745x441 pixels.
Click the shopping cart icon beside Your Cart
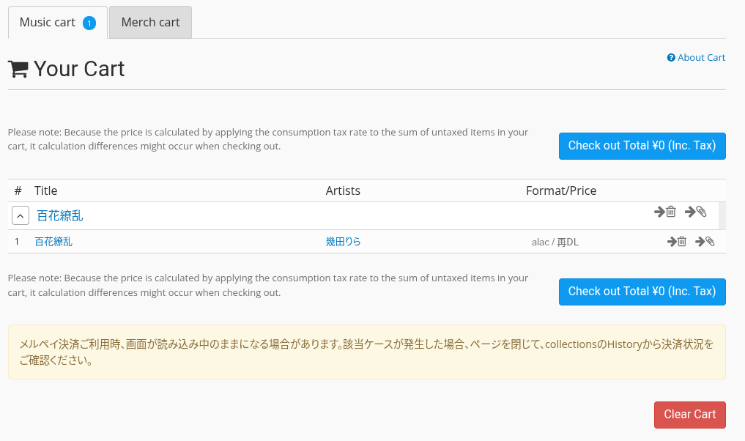[18, 69]
